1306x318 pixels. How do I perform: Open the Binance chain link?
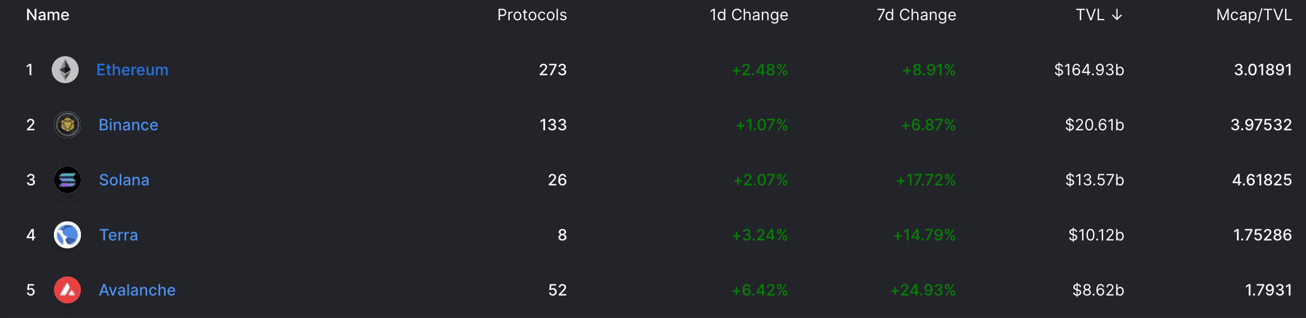click(128, 125)
